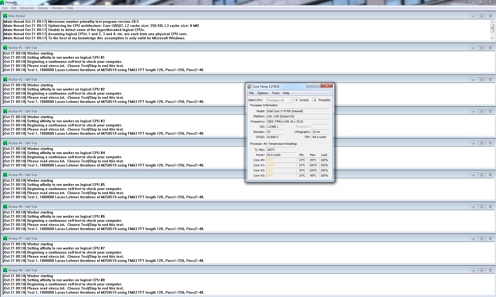Screen dimensions: 496x297
Task: Open the Test menu in Prime95
Action: [5, 8]
